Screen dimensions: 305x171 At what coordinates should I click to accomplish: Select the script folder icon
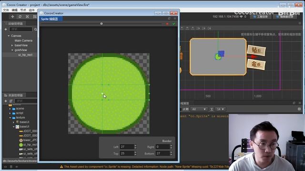tap(14, 113)
